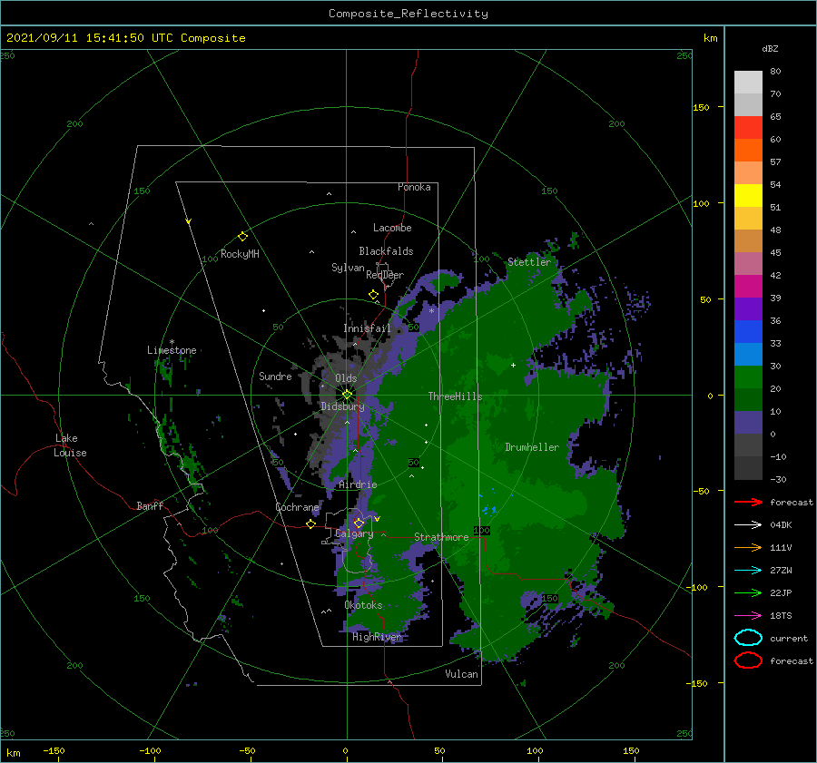
Task: Click the cyan 'current' ellipse legend icon
Action: click(x=748, y=638)
